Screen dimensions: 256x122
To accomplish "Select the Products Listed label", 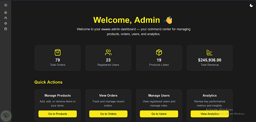I will click(159, 65).
